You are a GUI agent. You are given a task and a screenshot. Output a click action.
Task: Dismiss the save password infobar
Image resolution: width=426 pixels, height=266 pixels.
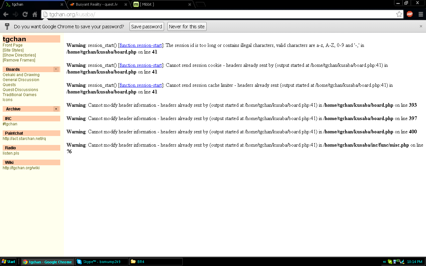point(421,26)
